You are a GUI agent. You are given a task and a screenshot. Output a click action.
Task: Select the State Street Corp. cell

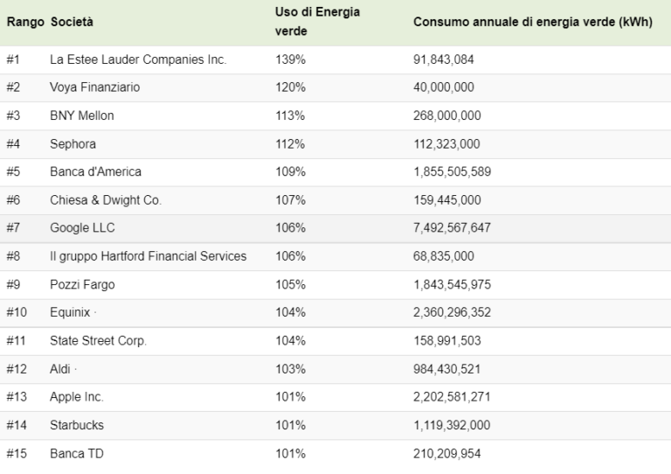(98, 341)
